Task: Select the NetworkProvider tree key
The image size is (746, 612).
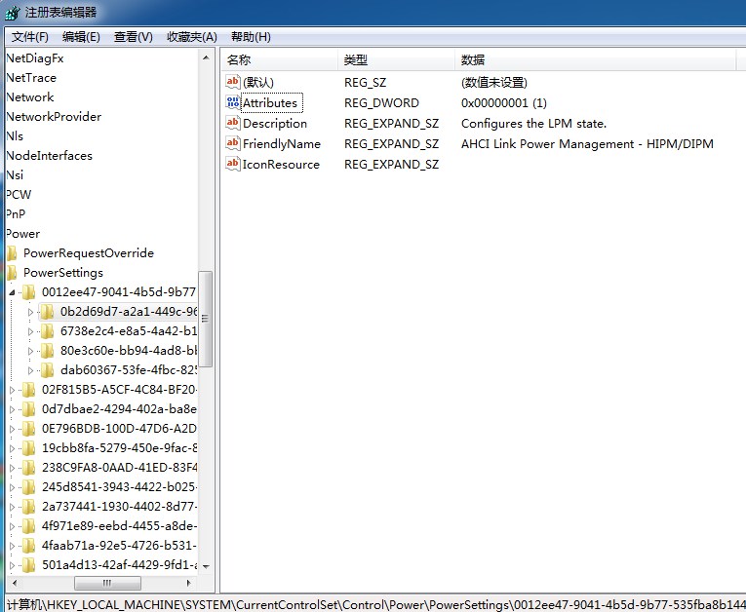Action: 54,117
